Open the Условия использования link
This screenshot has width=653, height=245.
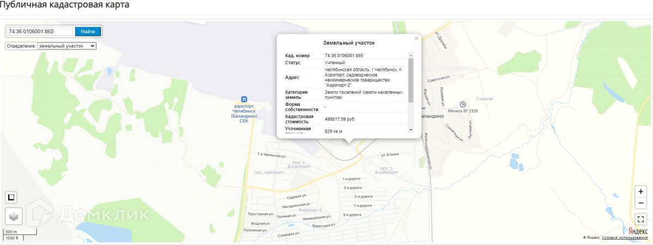pos(625,237)
